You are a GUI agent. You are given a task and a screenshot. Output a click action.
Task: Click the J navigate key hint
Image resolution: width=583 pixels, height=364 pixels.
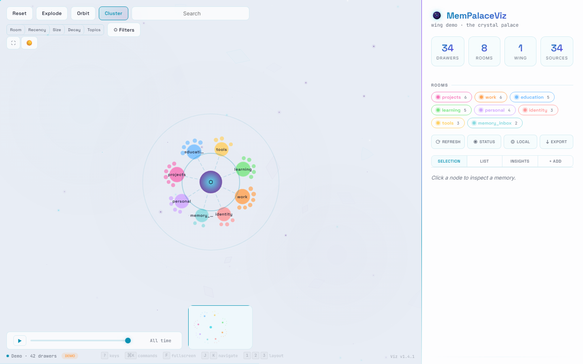205,356
